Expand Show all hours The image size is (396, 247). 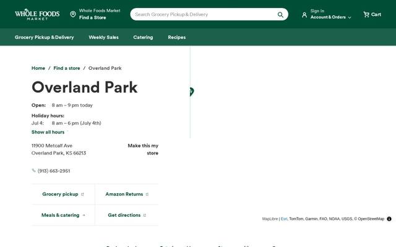pos(48,132)
